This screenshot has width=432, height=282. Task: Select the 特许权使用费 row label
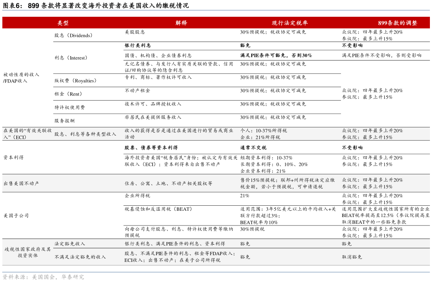tap(64, 106)
